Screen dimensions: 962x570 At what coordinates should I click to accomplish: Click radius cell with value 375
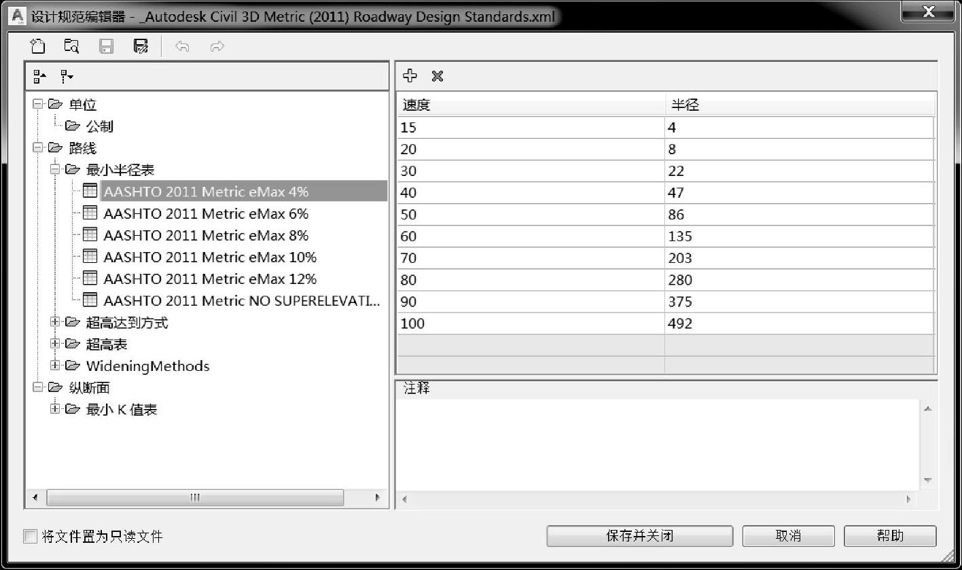pyautogui.click(x=800, y=302)
